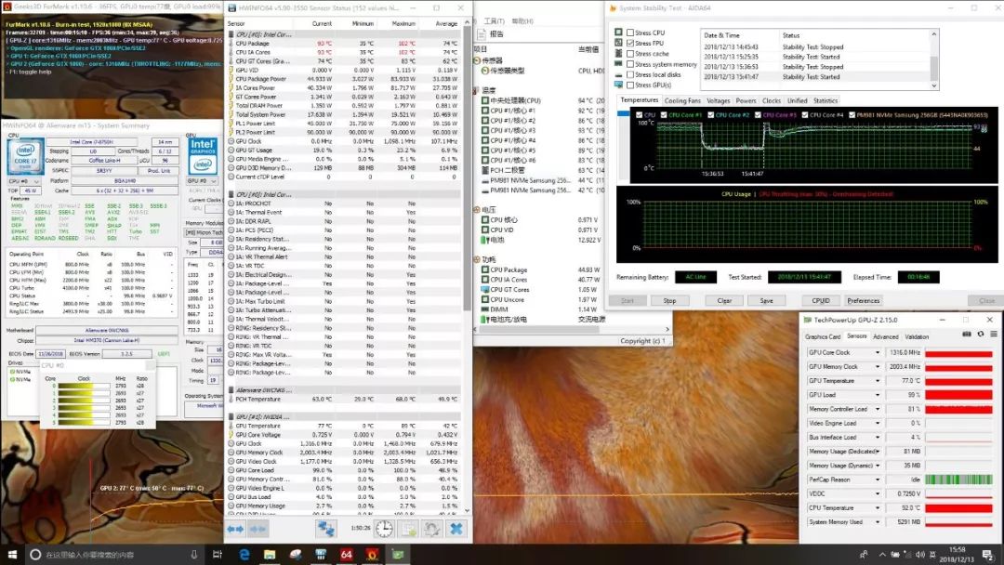
Task: Enable the Stress CPU checkbox
Action: 630,33
